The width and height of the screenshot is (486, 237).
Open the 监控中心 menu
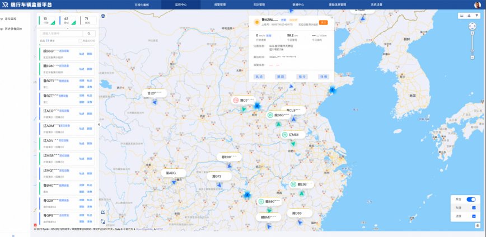point(181,5)
